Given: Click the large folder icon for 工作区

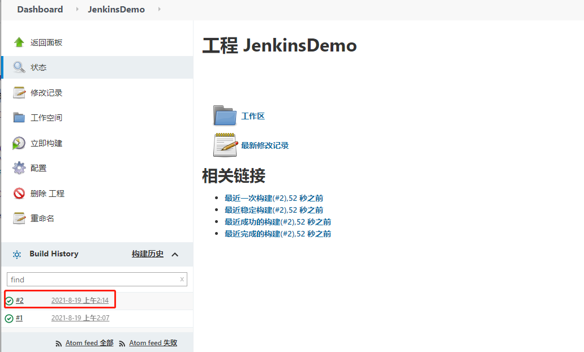Looking at the screenshot, I should click(225, 115).
